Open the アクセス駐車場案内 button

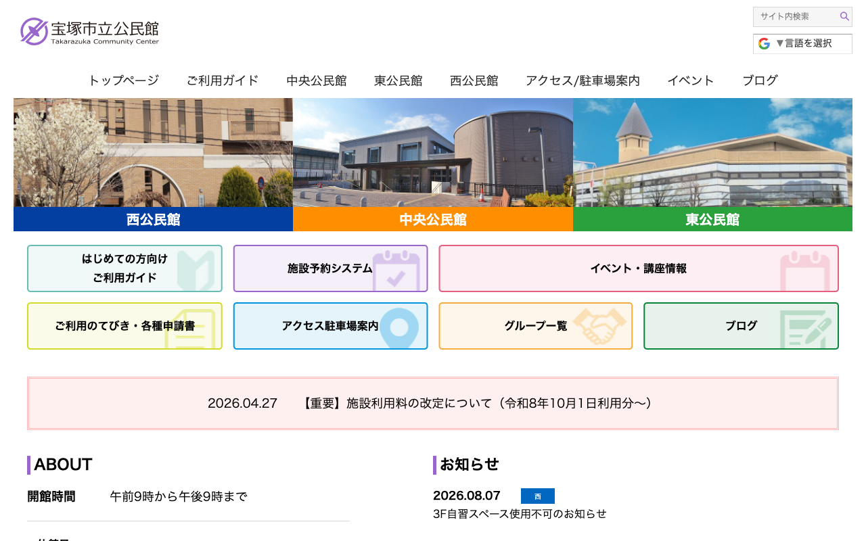click(x=331, y=326)
